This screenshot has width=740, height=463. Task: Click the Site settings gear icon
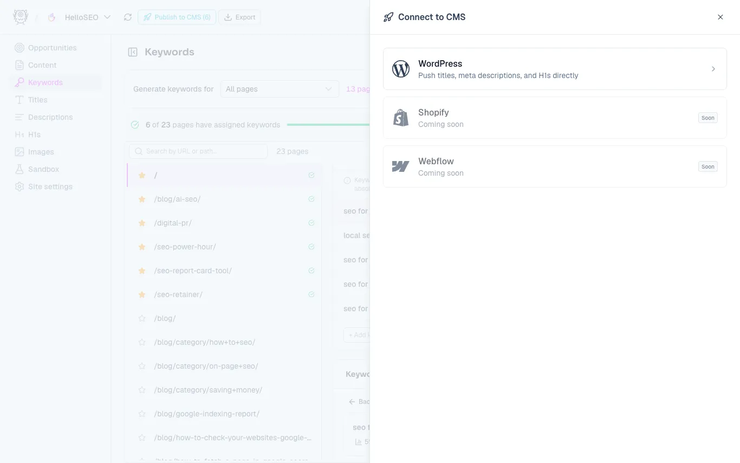[x=20, y=187]
